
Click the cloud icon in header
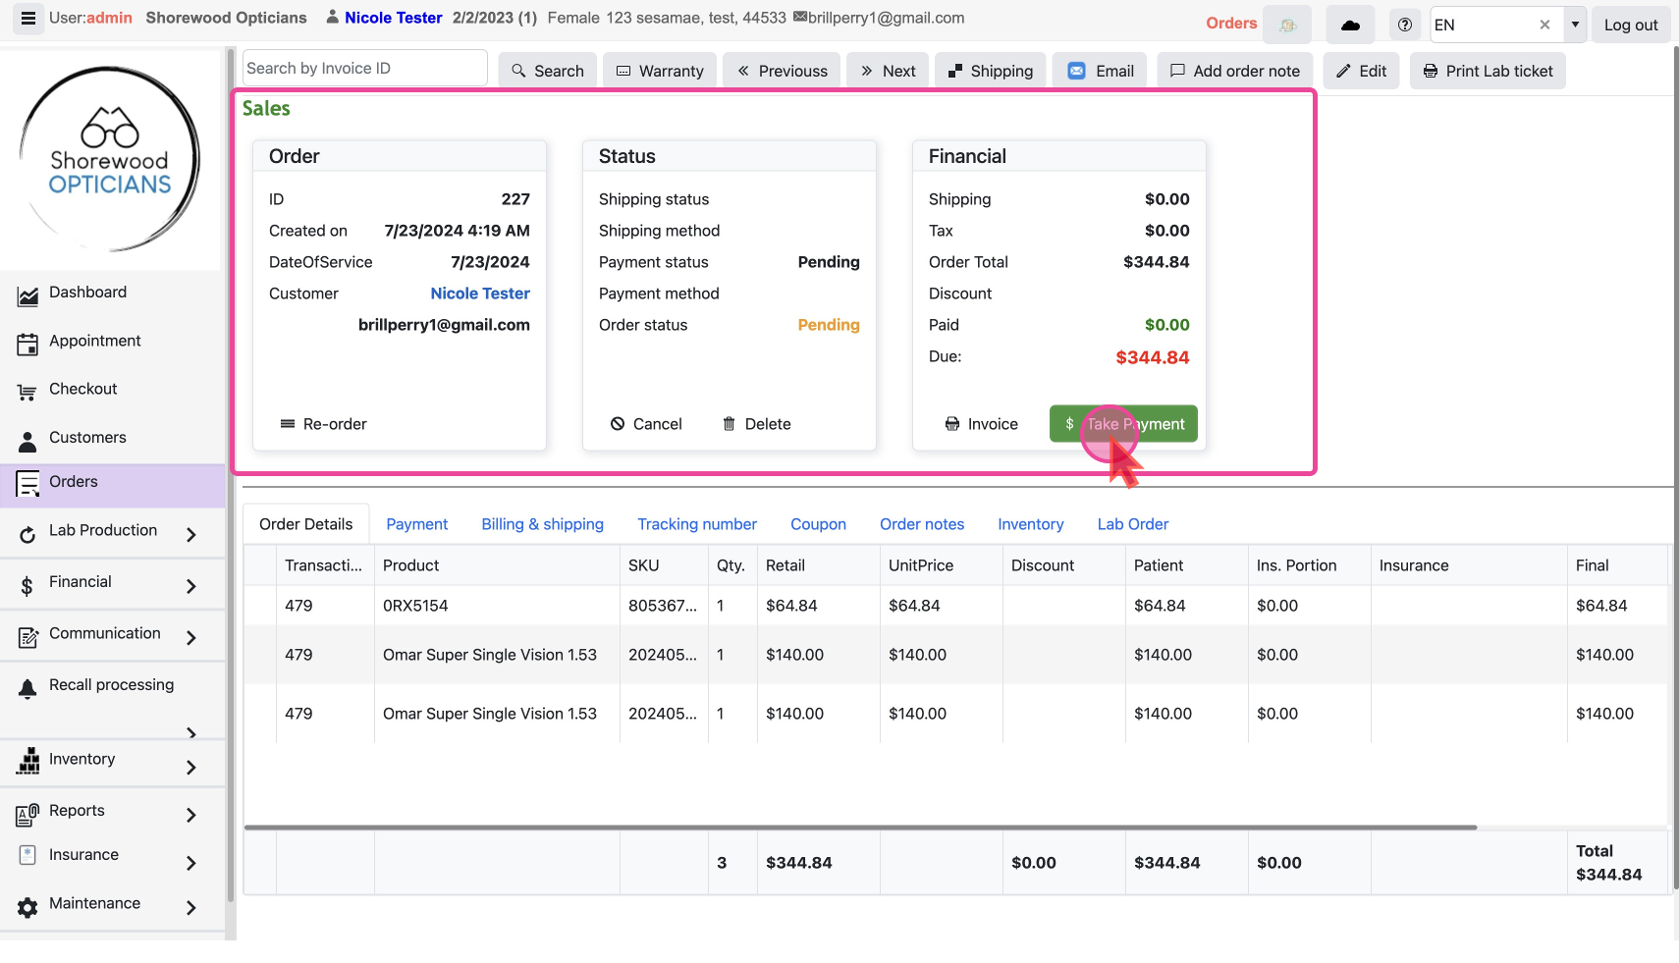pos(1350,25)
